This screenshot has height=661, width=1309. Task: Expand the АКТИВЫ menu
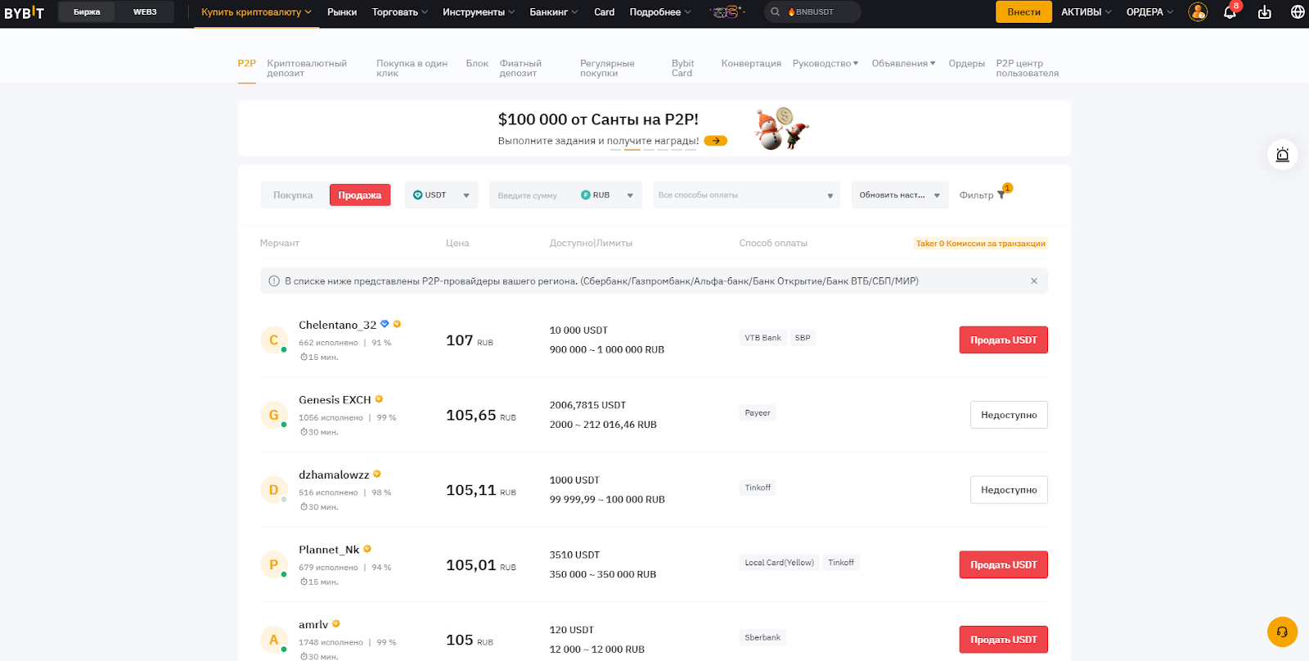click(1086, 12)
